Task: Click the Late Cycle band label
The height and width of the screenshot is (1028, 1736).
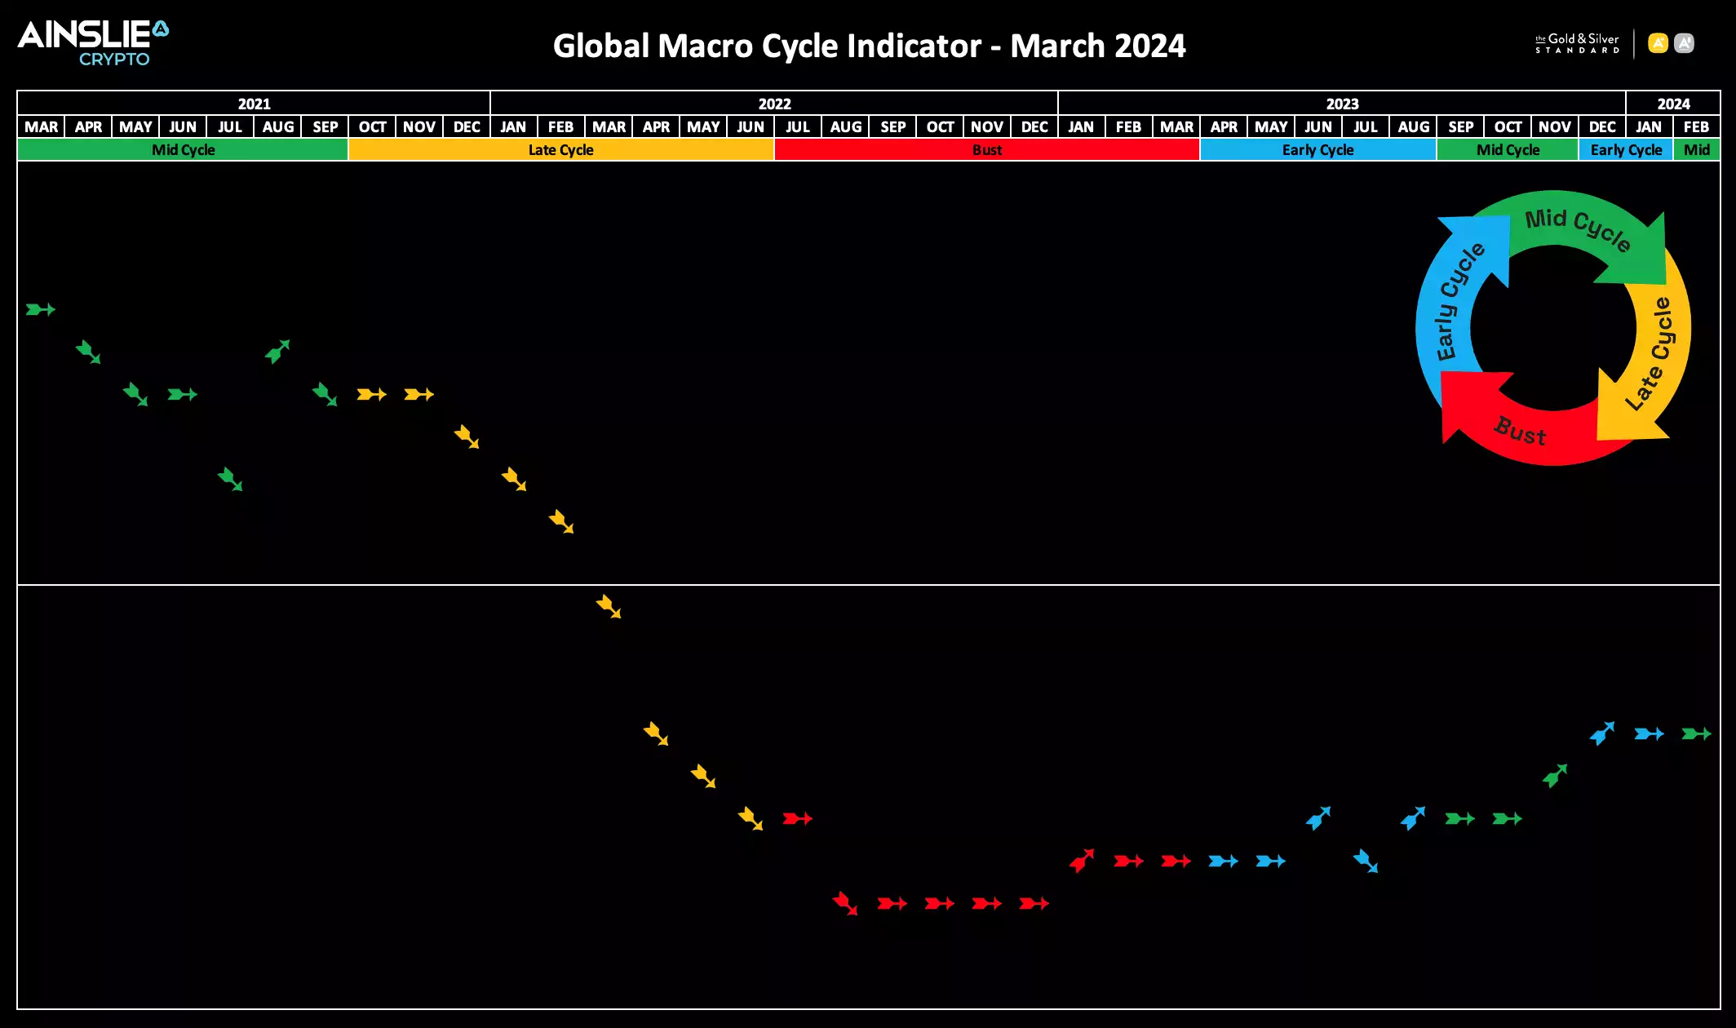Action: pyautogui.click(x=560, y=149)
